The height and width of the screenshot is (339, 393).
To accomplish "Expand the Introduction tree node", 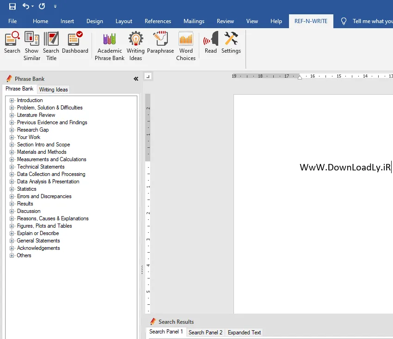I will point(12,100).
